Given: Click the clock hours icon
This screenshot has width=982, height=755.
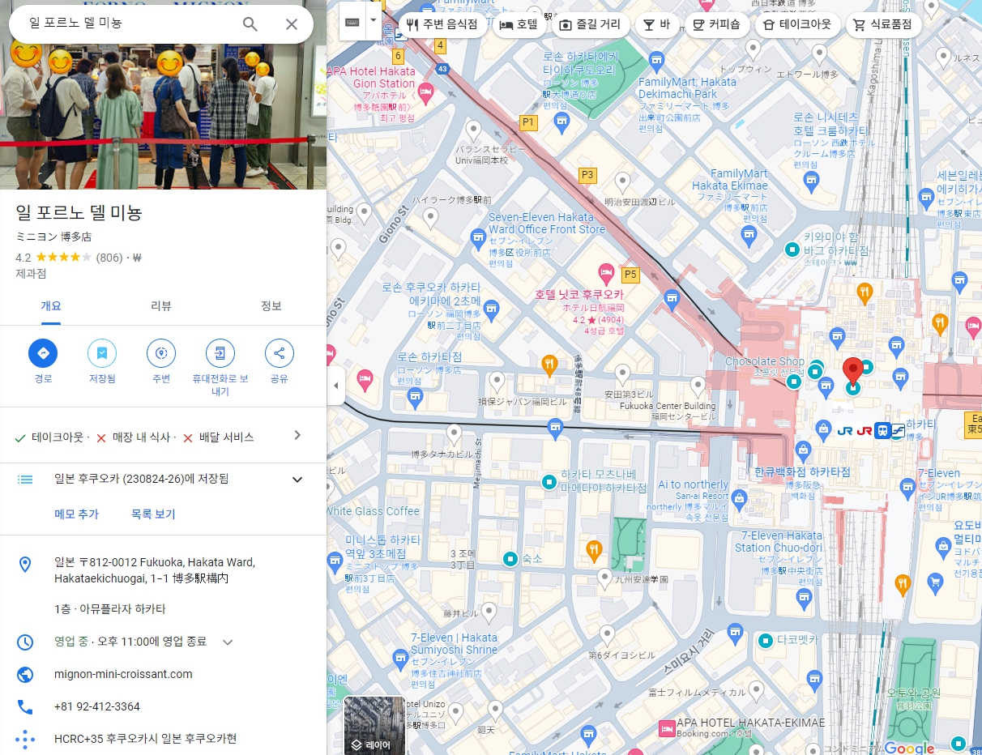Looking at the screenshot, I should [25, 642].
